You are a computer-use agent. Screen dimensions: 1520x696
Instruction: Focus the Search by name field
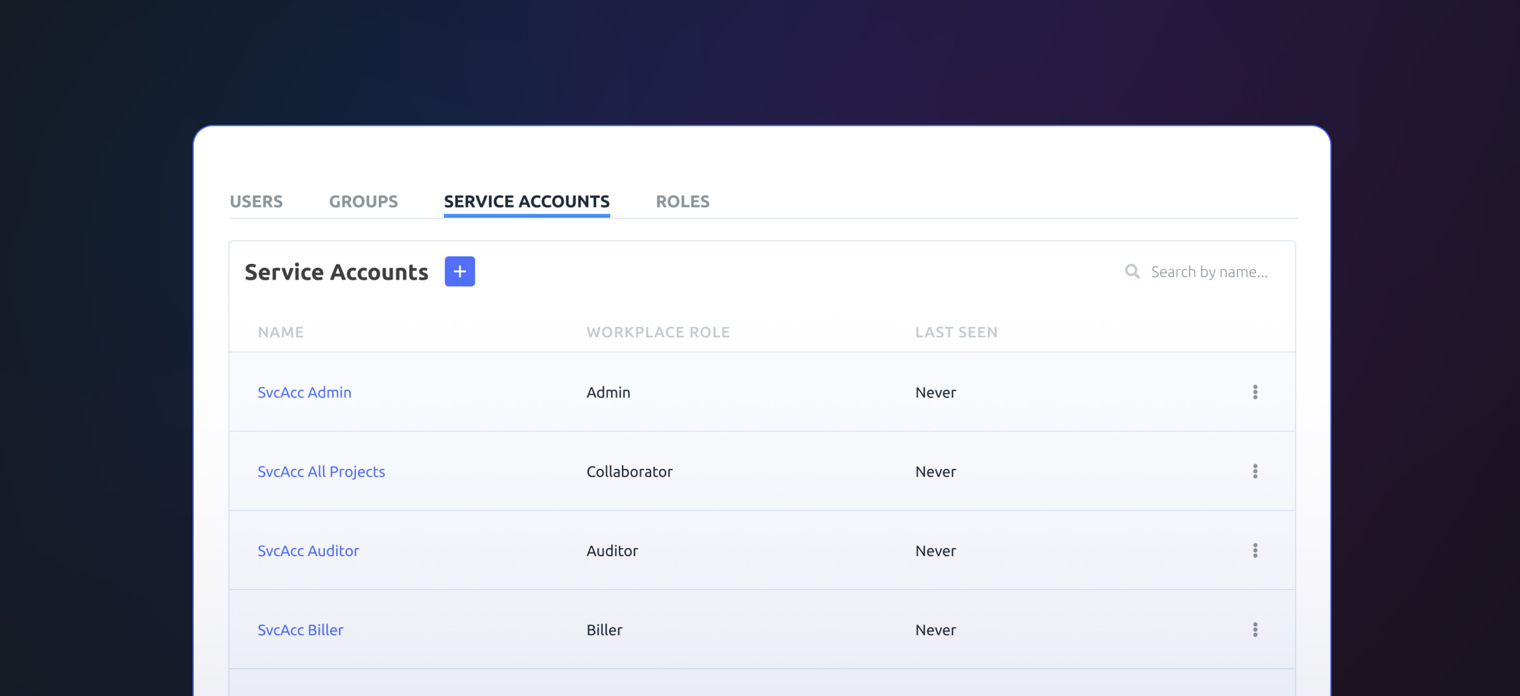click(x=1208, y=271)
